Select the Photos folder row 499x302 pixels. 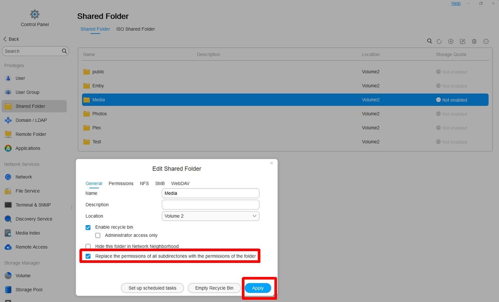pyautogui.click(x=285, y=114)
